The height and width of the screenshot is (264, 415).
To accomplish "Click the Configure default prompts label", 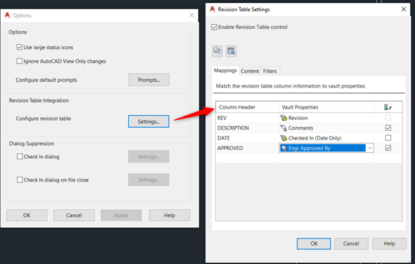I will point(46,80).
